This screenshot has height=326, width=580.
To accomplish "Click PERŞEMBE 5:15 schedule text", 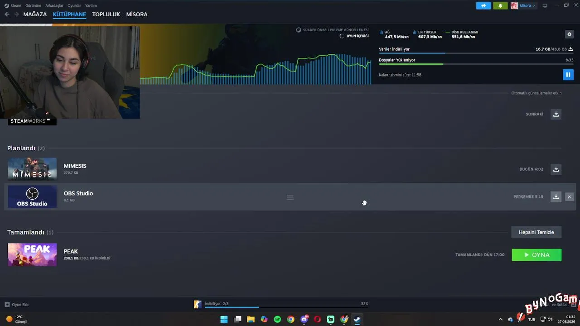I will (528, 197).
